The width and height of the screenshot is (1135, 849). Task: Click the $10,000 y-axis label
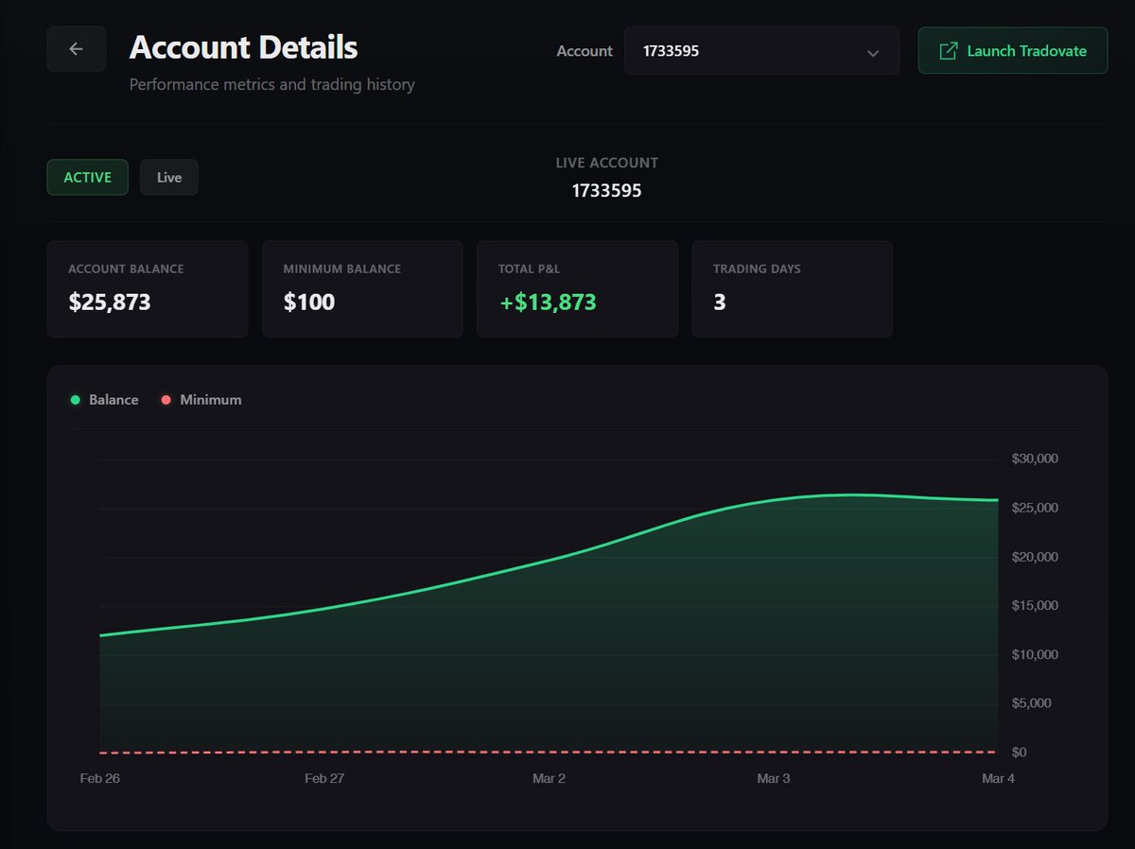click(1035, 654)
